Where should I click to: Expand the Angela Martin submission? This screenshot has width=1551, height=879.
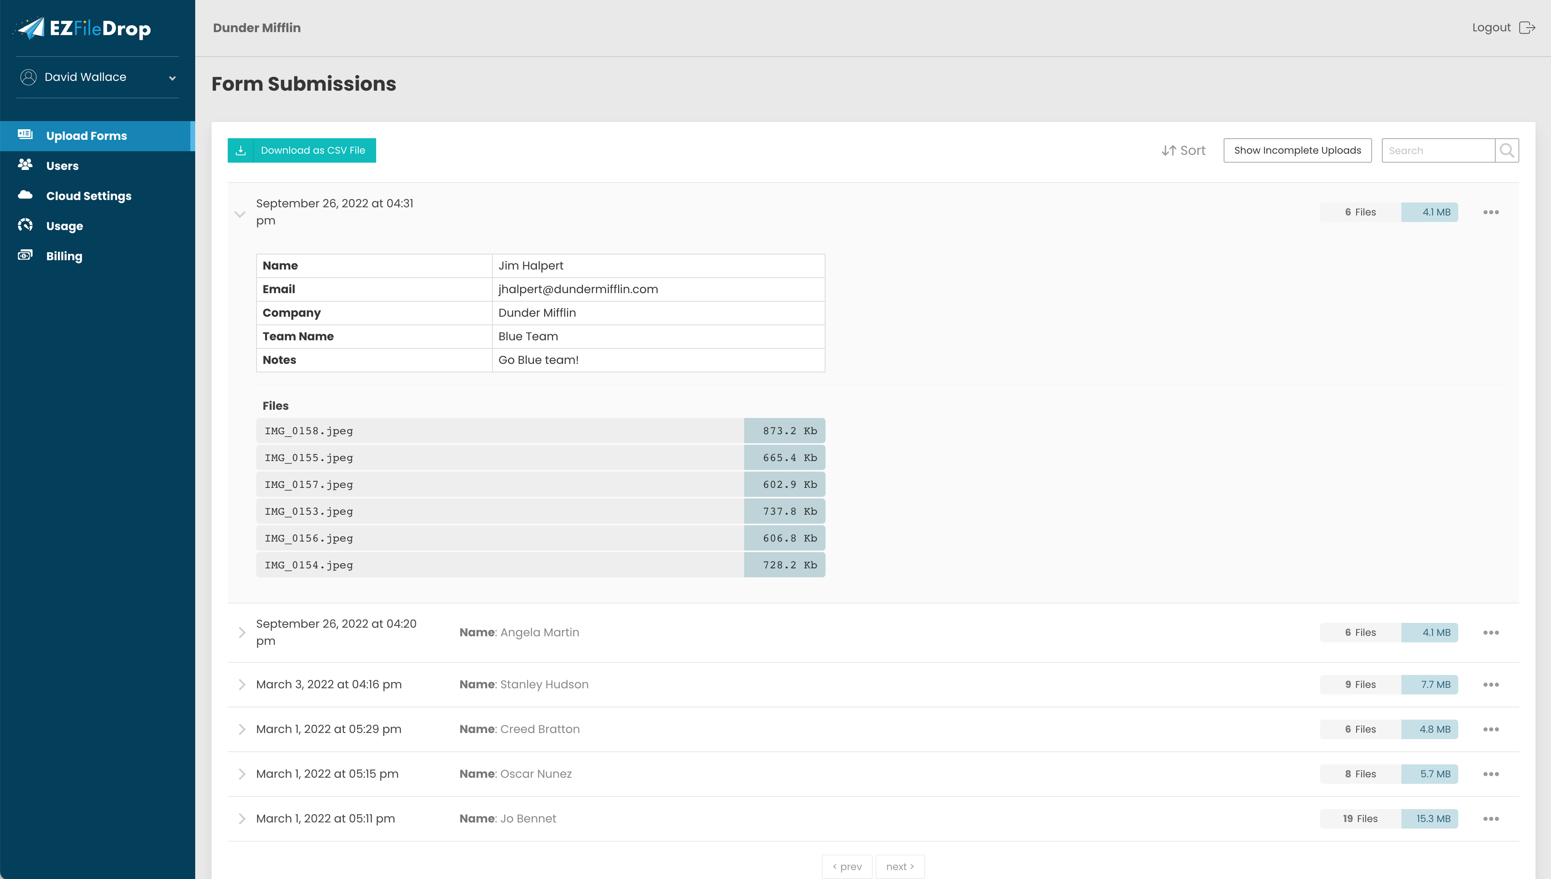242,632
